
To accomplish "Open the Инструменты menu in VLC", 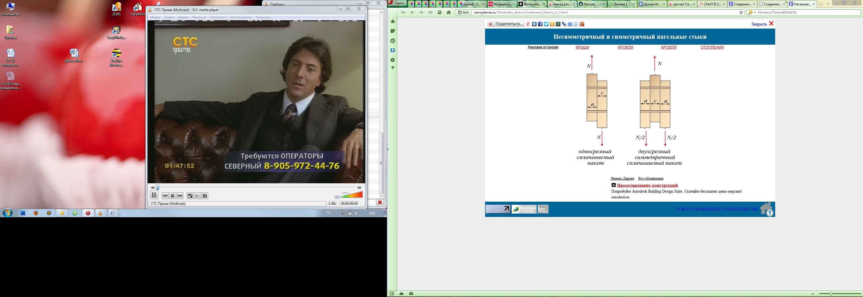I will pos(241,17).
